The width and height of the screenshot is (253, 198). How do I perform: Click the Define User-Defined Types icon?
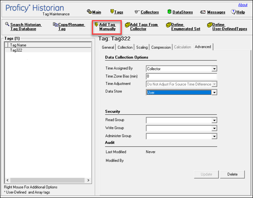[210, 25]
